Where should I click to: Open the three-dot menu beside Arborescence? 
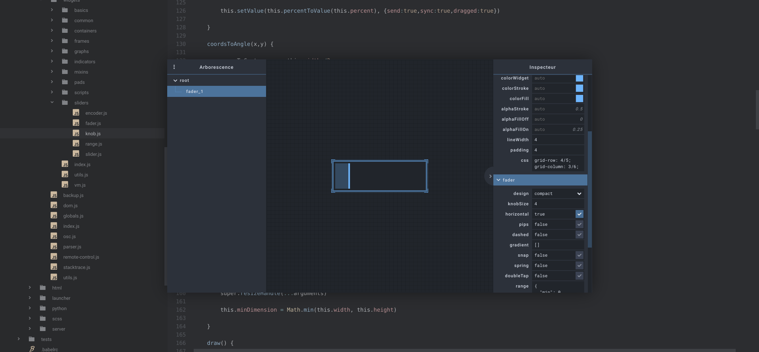click(174, 67)
